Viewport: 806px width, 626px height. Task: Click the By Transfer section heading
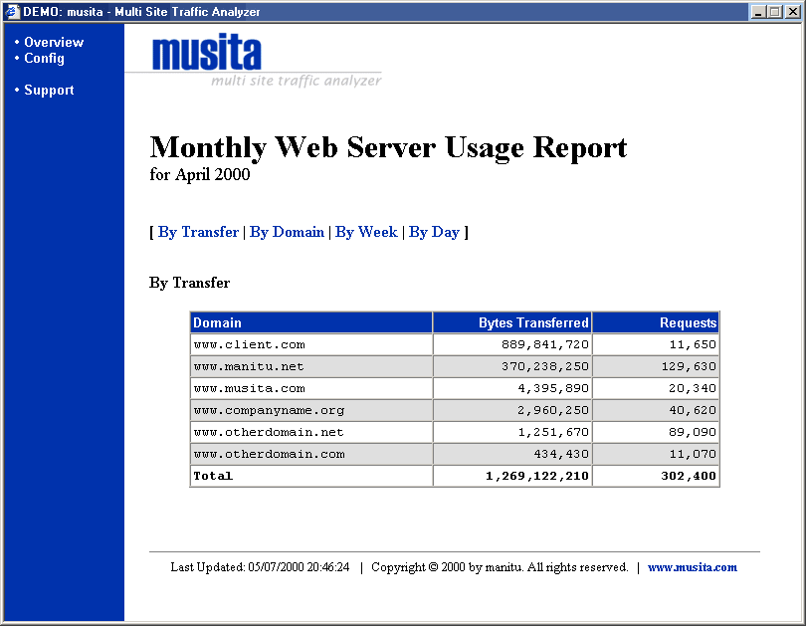(189, 283)
